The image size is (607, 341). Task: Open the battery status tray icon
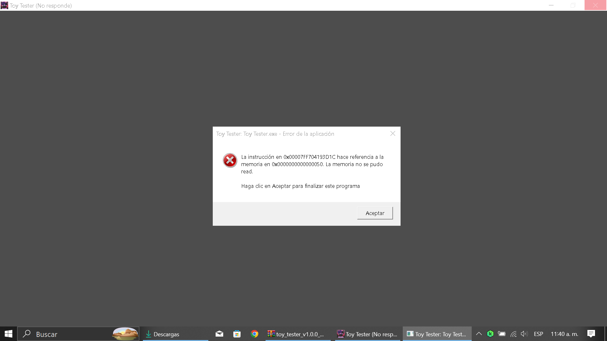(x=502, y=334)
